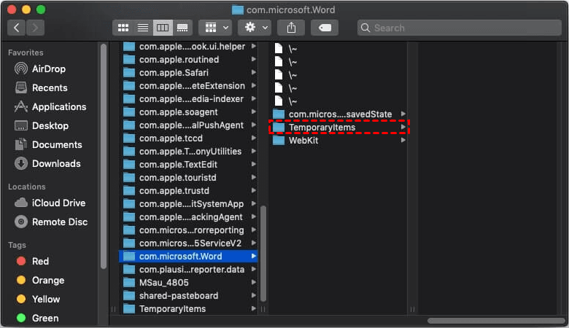The image size is (569, 328).
Task: Switch to icon view
Action: point(123,28)
